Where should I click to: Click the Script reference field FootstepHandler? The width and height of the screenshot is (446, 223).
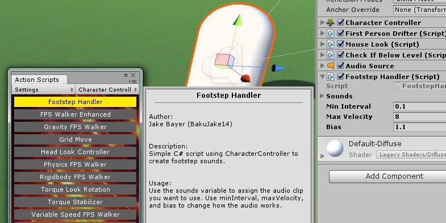coord(420,86)
